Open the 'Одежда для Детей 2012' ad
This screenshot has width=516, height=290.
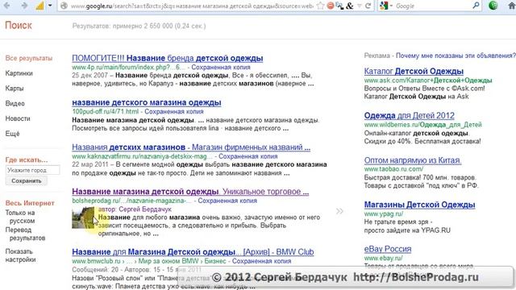(x=409, y=115)
